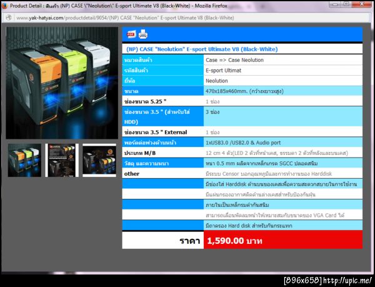
Task: Click the 'E-sport Ultimat' product code
Action: [x=223, y=71]
